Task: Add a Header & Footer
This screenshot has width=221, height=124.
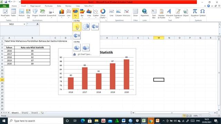Action: click(x=161, y=13)
